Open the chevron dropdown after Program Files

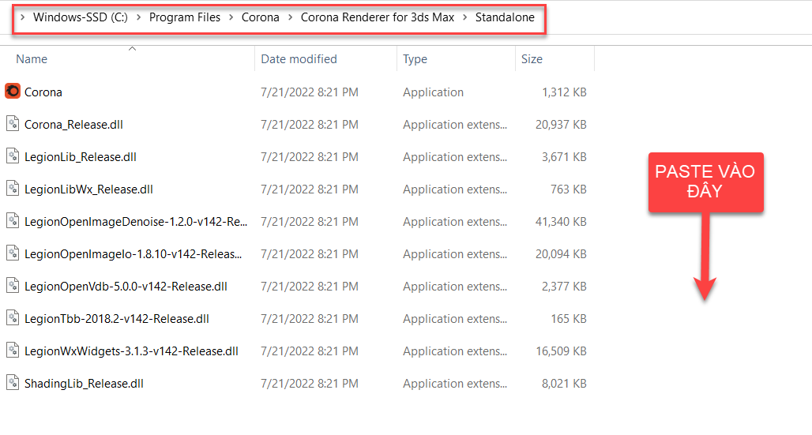(x=231, y=17)
